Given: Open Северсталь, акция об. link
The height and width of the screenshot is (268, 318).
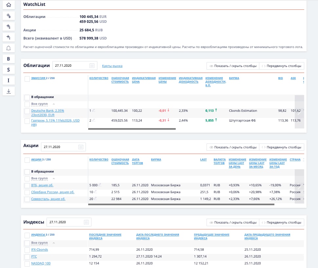Looking at the screenshot, I should 48,199.
